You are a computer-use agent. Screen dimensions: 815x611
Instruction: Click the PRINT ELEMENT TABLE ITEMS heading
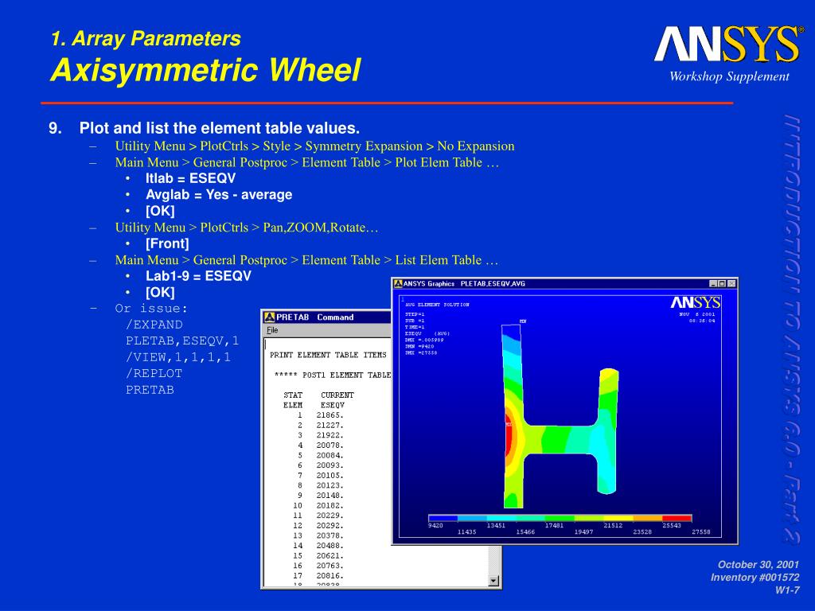tap(328, 355)
